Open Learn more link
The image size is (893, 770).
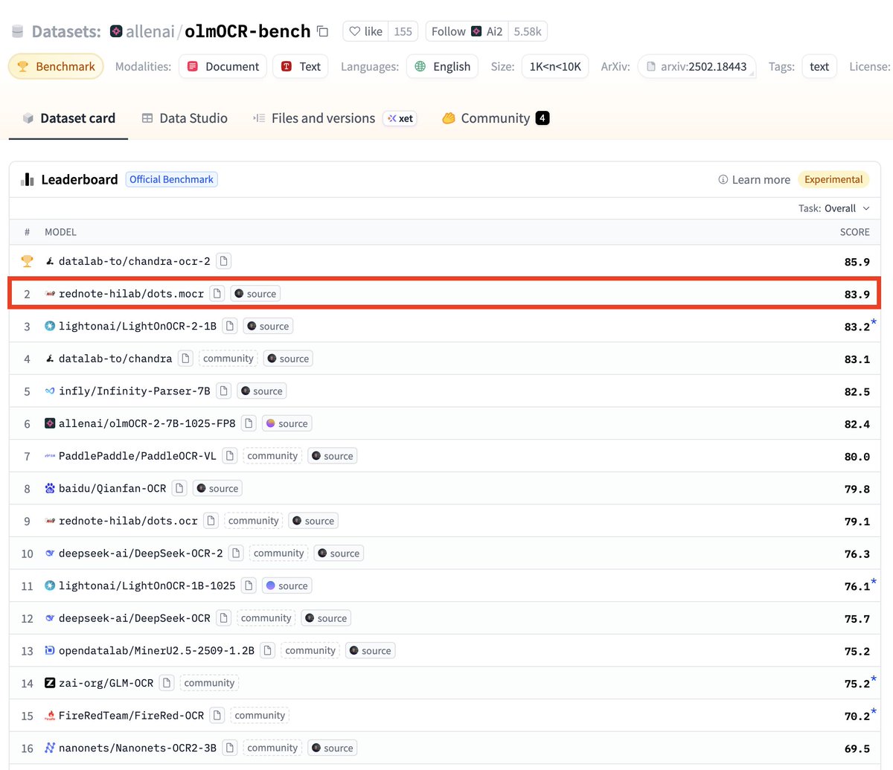[x=754, y=179]
